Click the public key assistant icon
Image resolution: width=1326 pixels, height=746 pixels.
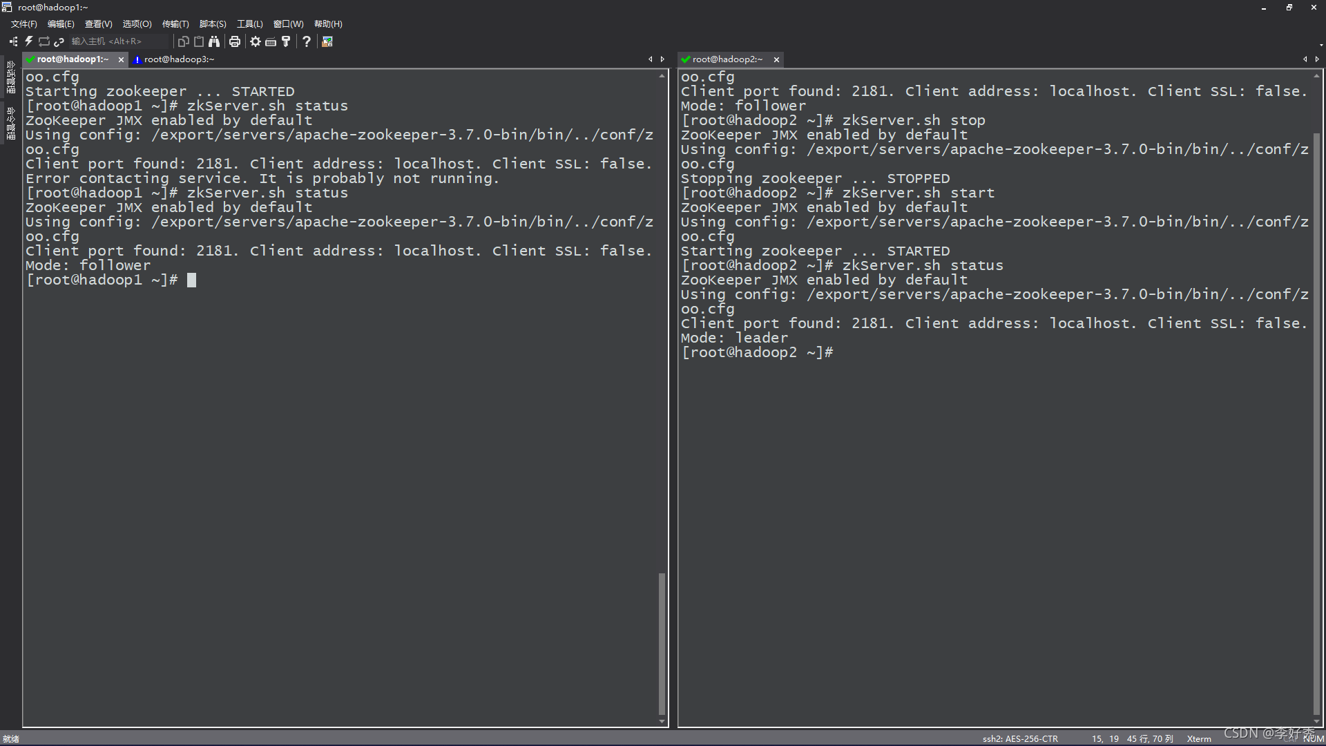click(x=286, y=41)
